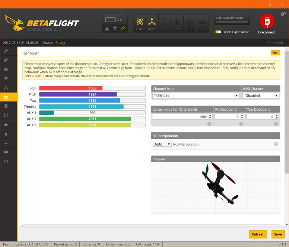
Task: Open the Failsafe tab parachute icon in sidebar
Action: pos(6,78)
